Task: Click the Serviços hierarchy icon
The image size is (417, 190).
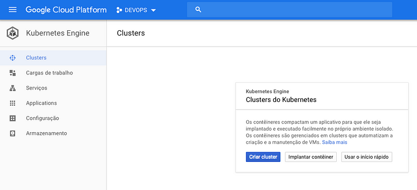Action: 13,88
